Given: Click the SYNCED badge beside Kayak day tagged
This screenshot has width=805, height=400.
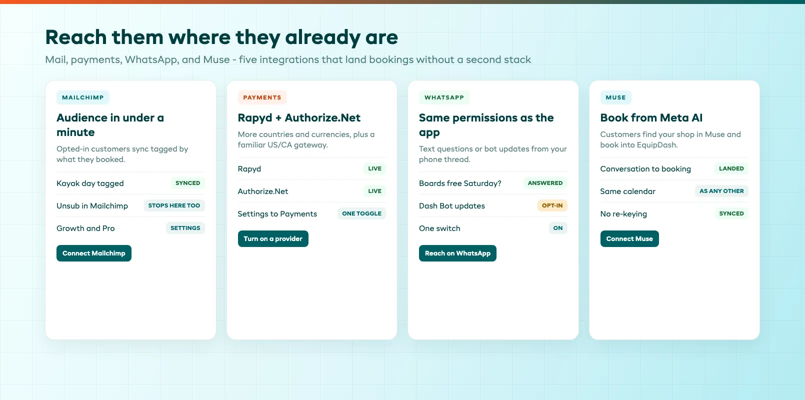Looking at the screenshot, I should tap(188, 183).
